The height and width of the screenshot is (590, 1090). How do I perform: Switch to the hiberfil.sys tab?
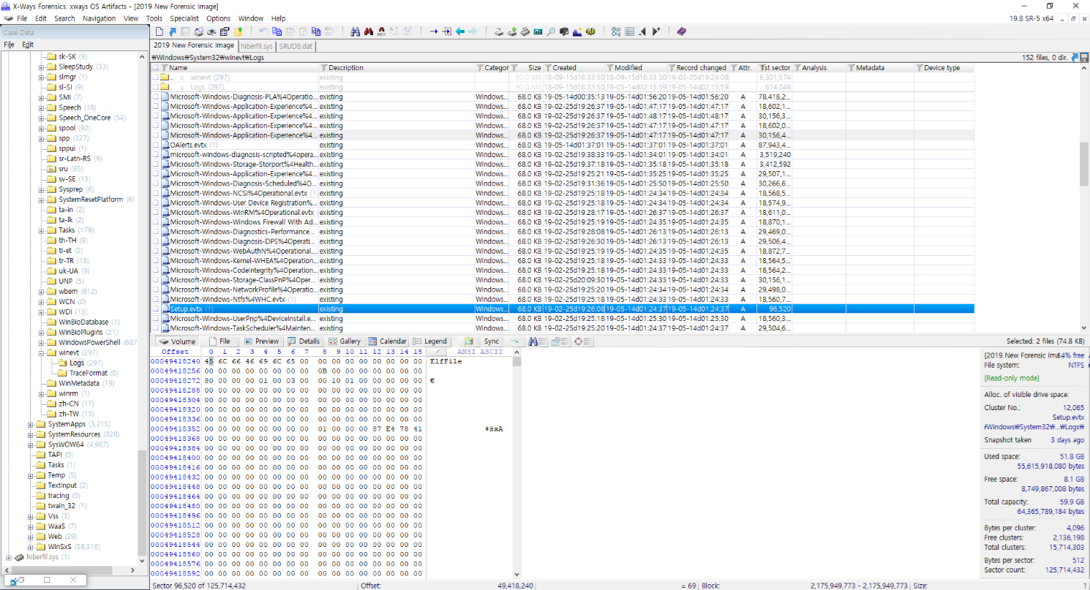pyautogui.click(x=257, y=45)
